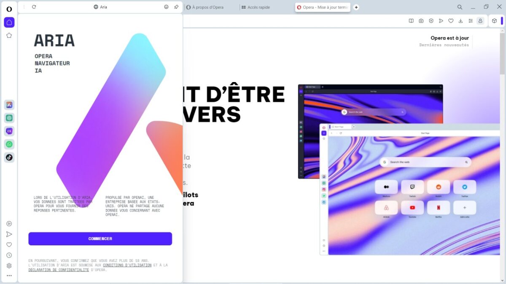Click the heart bookmark icon in toolbar

[x=451, y=21]
